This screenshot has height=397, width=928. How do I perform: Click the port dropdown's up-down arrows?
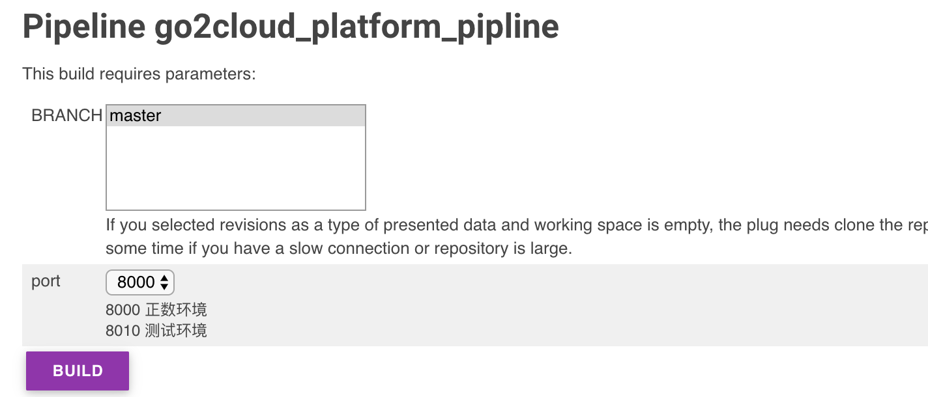164,282
